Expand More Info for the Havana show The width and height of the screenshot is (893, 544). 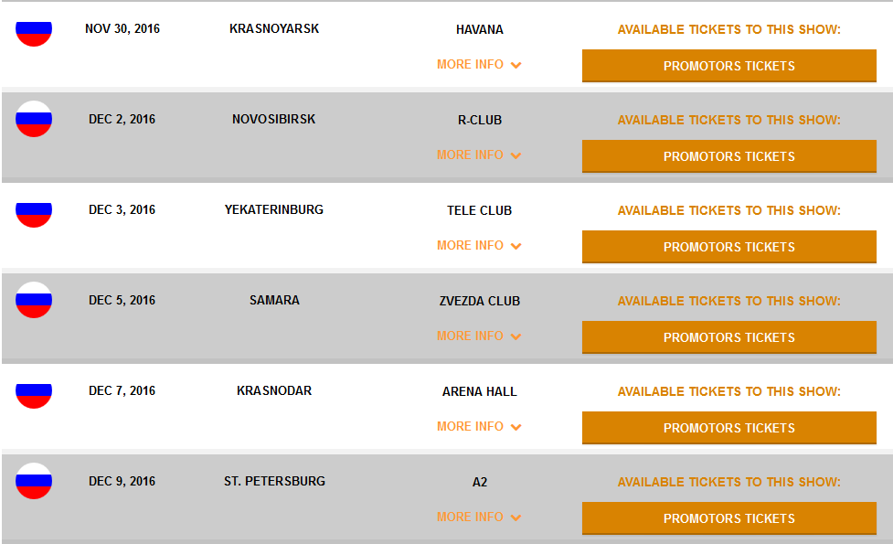pyautogui.click(x=478, y=65)
